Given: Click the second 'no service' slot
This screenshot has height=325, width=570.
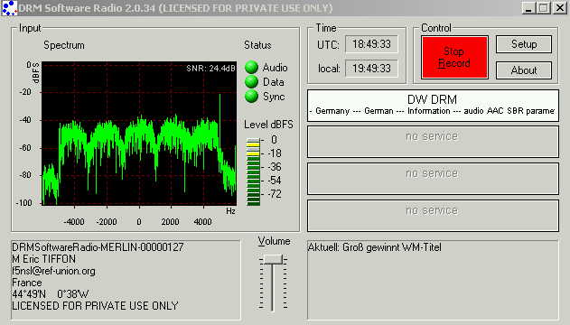Looking at the screenshot, I should click(x=433, y=142).
